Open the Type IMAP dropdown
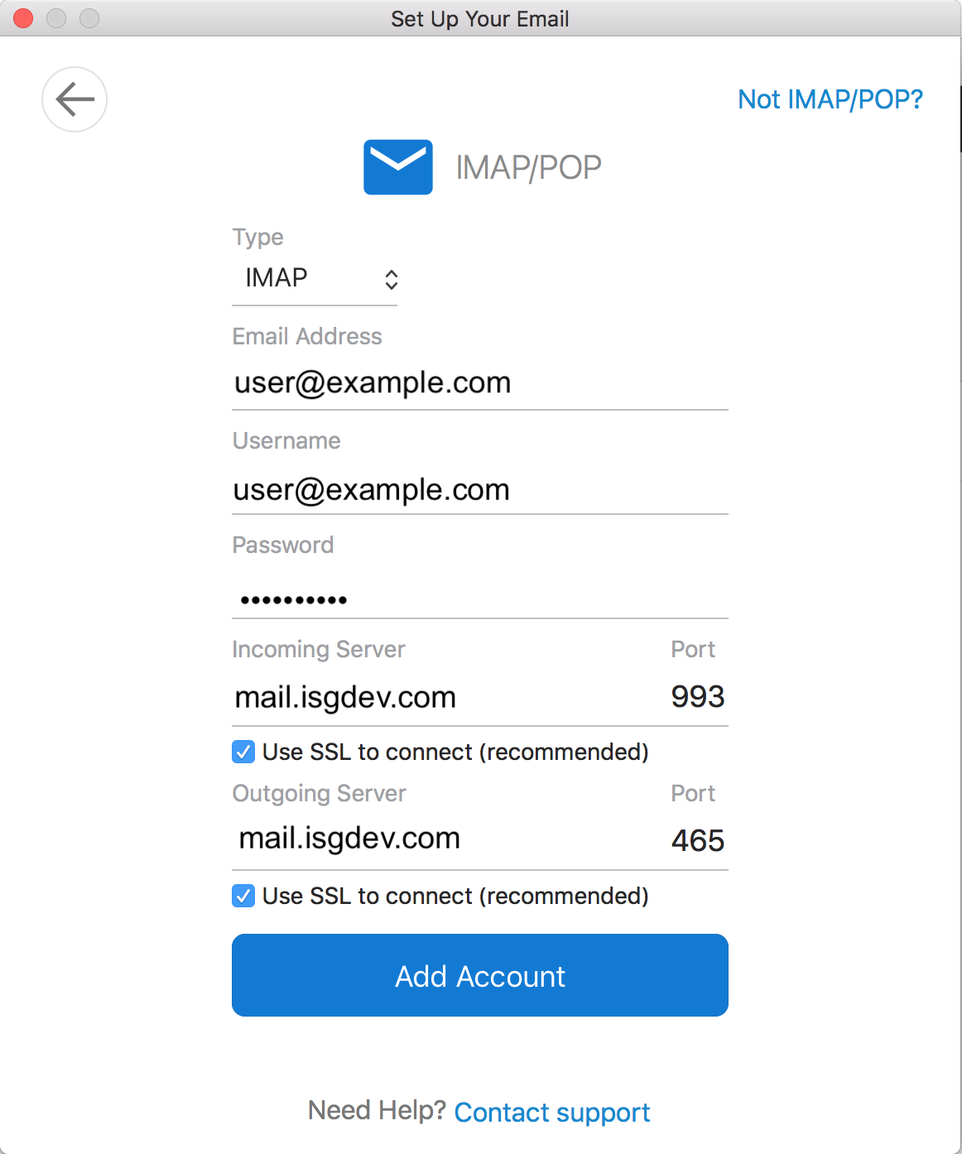 [x=315, y=278]
